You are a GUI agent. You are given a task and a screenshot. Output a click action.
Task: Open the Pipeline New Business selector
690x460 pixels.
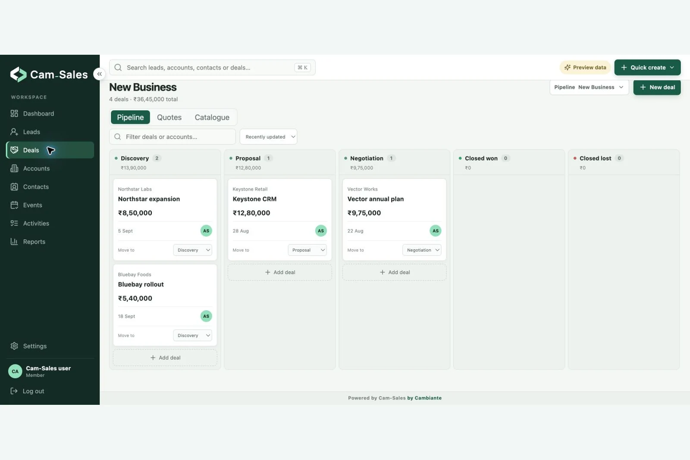[x=589, y=87]
